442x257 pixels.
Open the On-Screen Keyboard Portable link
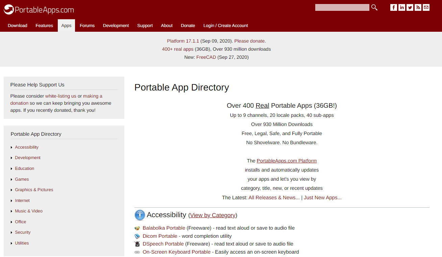tap(176, 252)
